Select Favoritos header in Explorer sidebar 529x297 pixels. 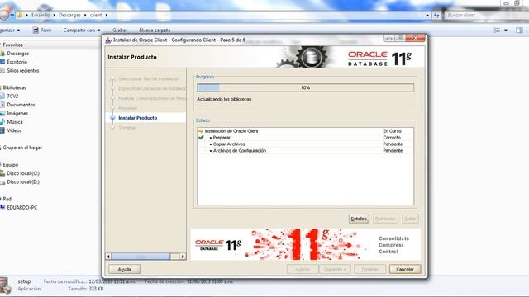(13, 45)
